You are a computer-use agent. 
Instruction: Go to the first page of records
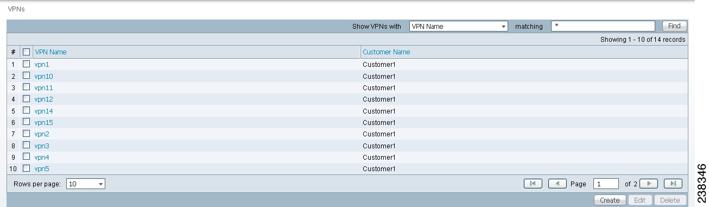tap(533, 184)
